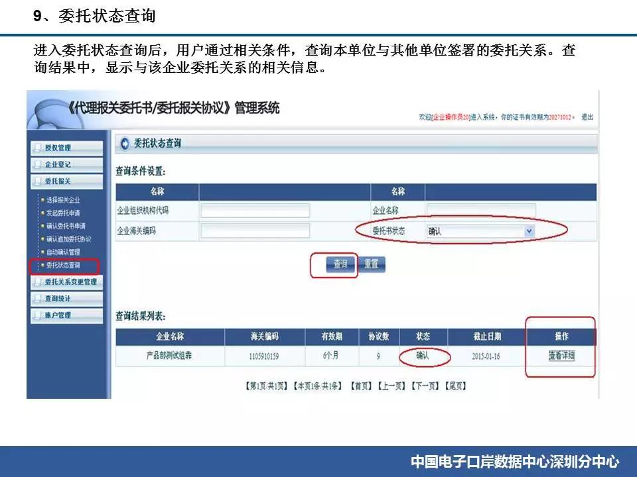Screen dimensions: 637x477
Task: Select 委托状态查询 in the sidebar
Action: [63, 266]
